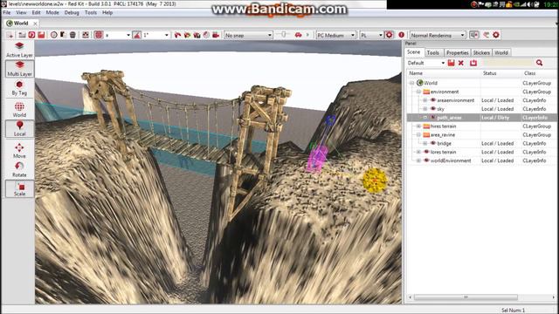559x314 pixels.
Task: Set transform space to Local
Action: pos(19,128)
